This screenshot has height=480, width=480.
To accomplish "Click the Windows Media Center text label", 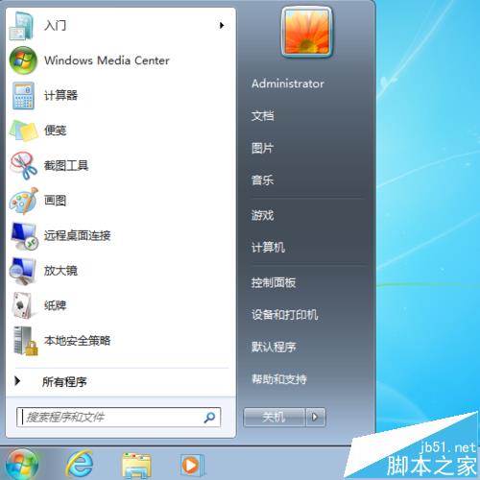I will 107,60.
